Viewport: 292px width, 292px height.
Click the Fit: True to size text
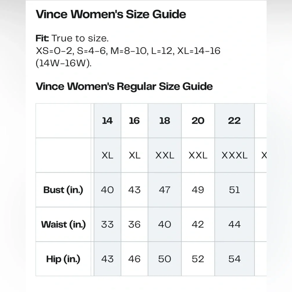[x=72, y=38]
